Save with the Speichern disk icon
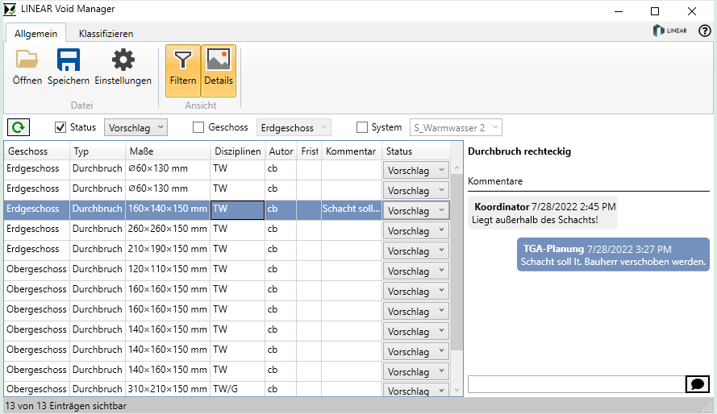Viewport: 717px width, 414px height. pos(68,60)
